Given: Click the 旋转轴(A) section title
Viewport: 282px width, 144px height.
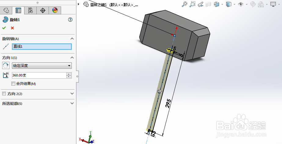Looking at the screenshot, I should click(x=10, y=39).
